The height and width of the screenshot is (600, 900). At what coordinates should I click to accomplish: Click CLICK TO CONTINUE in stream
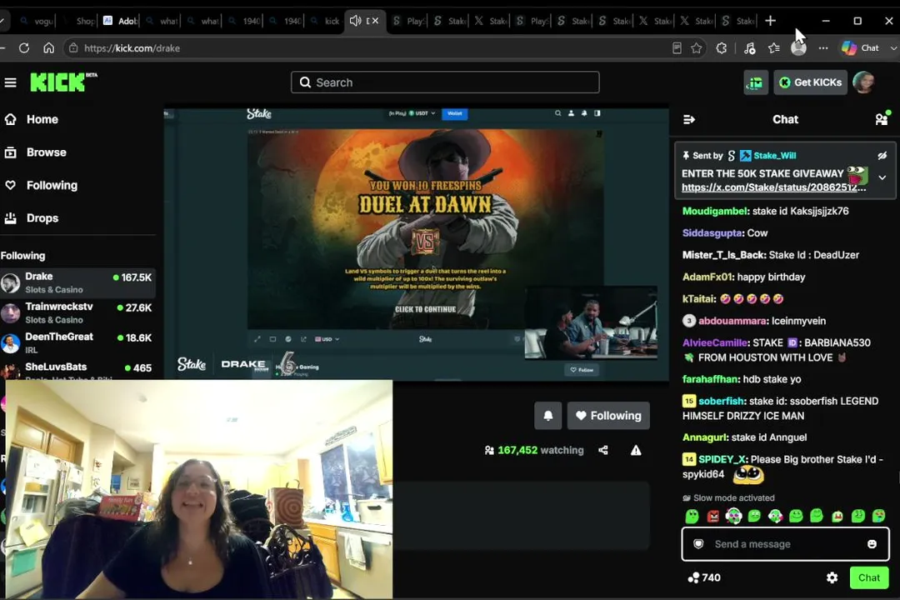tap(425, 309)
